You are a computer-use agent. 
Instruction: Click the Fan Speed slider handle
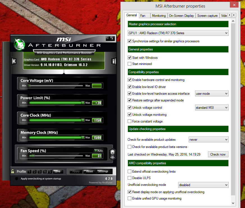pos(33,156)
